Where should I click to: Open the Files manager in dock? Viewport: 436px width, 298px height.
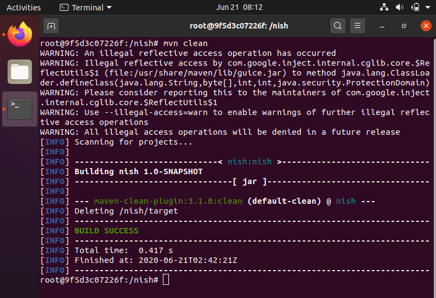tap(20, 71)
